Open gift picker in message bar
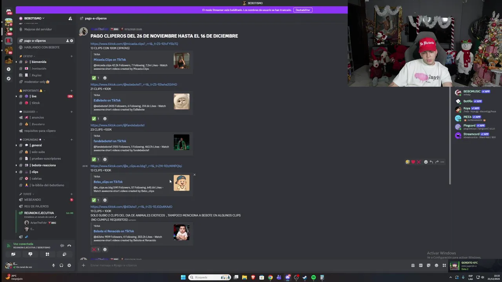The height and width of the screenshot is (282, 502). pyautogui.click(x=413, y=265)
